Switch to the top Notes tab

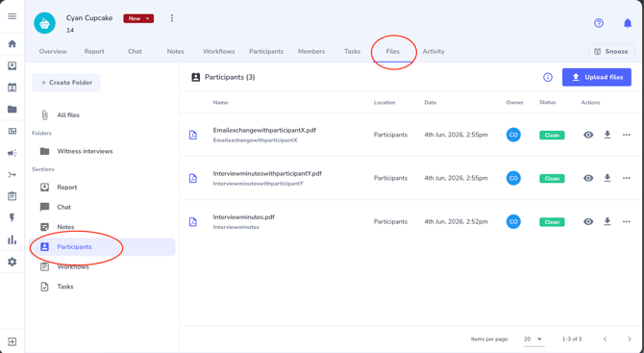click(x=175, y=51)
